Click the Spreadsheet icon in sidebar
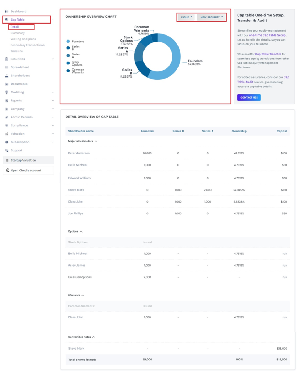Screen dimensions: 297x371 [7, 67]
